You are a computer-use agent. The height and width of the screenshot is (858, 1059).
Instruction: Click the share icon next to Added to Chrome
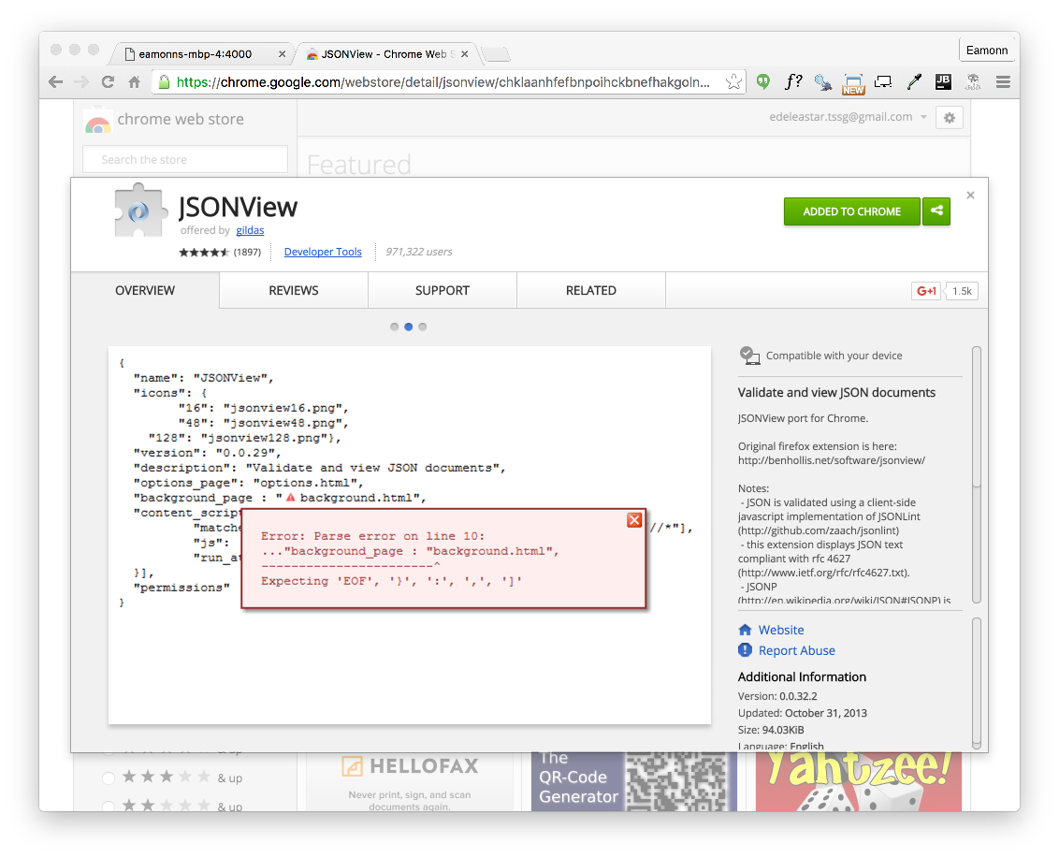point(936,211)
